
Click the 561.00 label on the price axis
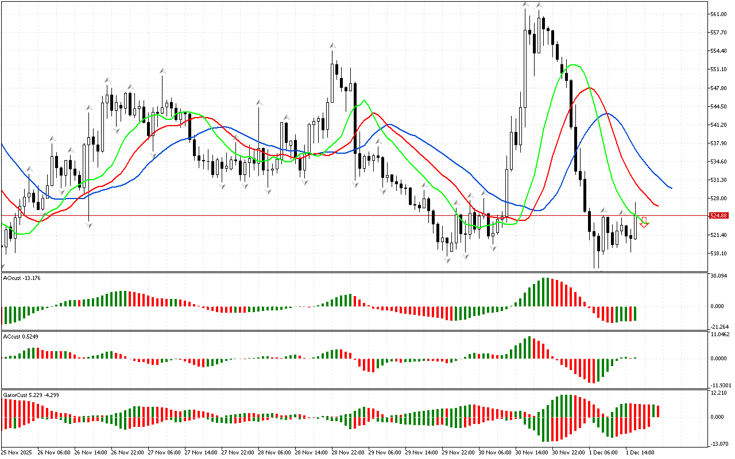pos(718,14)
